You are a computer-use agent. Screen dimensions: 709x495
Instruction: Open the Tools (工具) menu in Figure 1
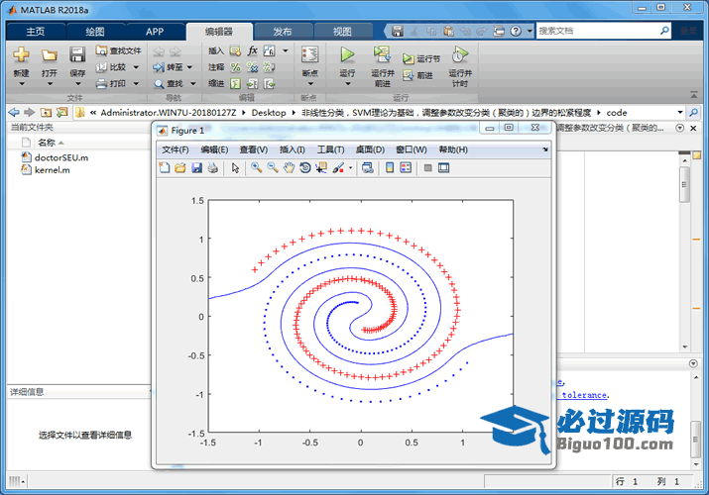(x=330, y=149)
